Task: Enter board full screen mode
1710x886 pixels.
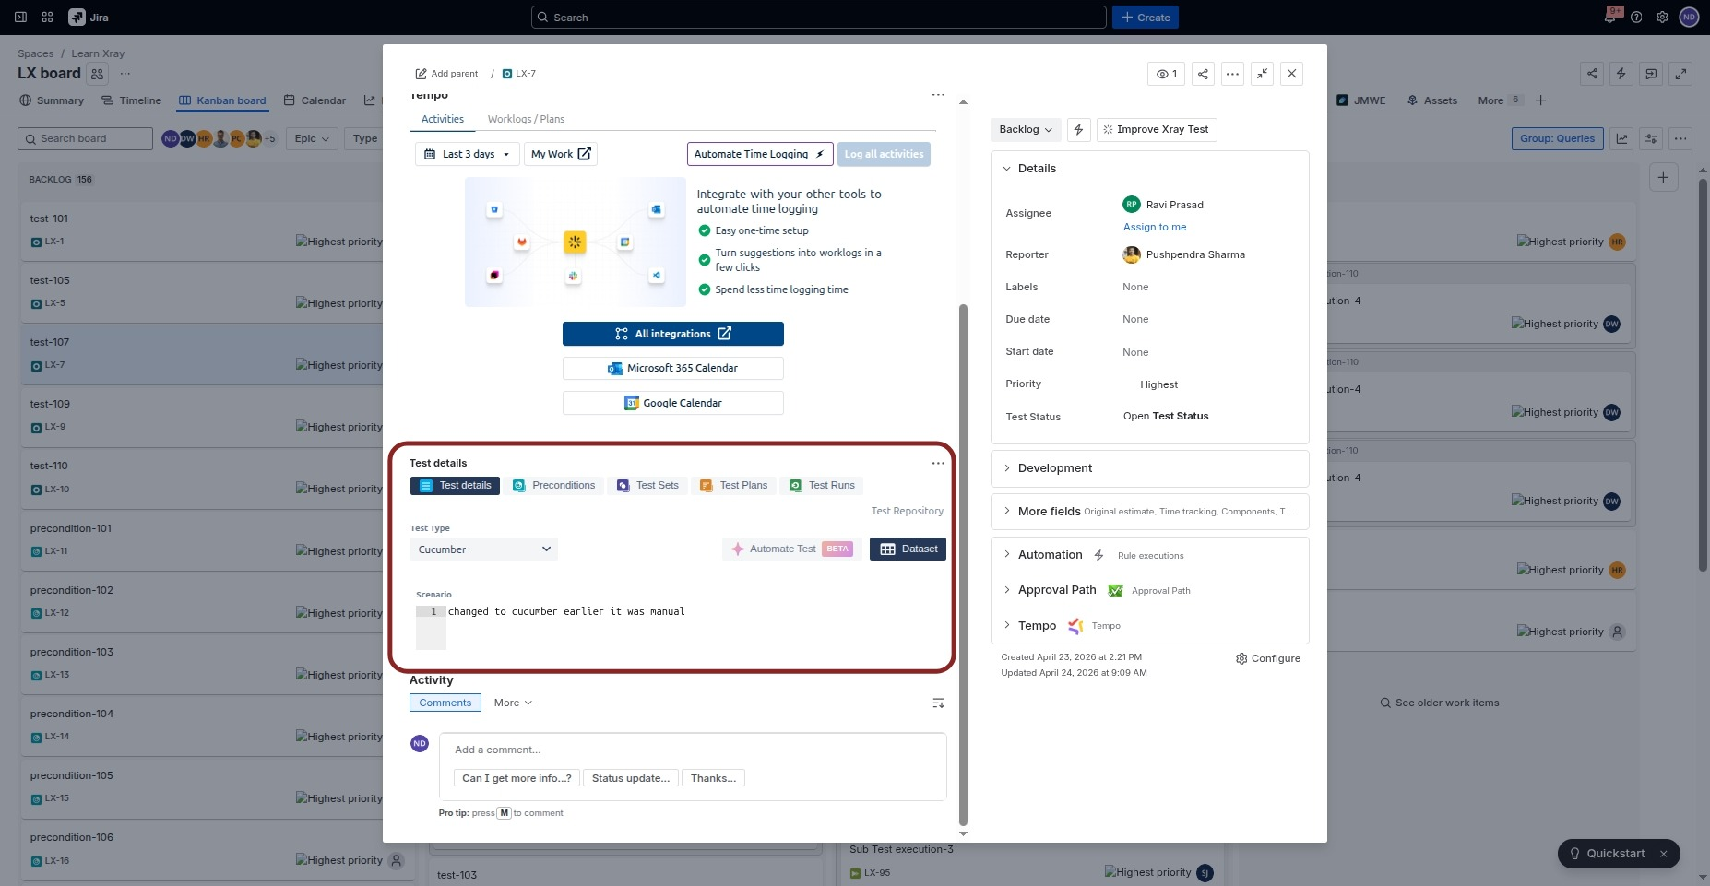Action: (x=1681, y=74)
